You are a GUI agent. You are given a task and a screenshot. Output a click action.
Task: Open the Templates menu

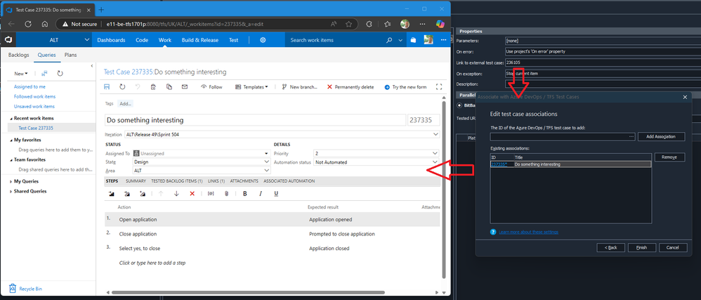[251, 86]
